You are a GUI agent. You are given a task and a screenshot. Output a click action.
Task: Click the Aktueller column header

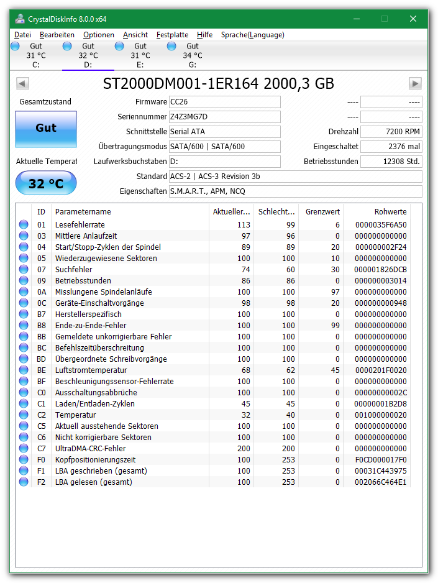[x=232, y=211]
